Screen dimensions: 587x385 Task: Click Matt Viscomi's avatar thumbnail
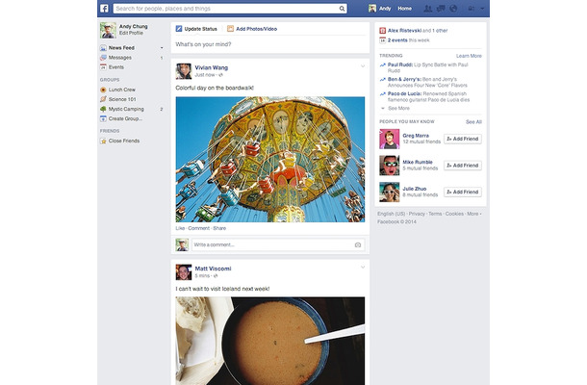coord(184,272)
